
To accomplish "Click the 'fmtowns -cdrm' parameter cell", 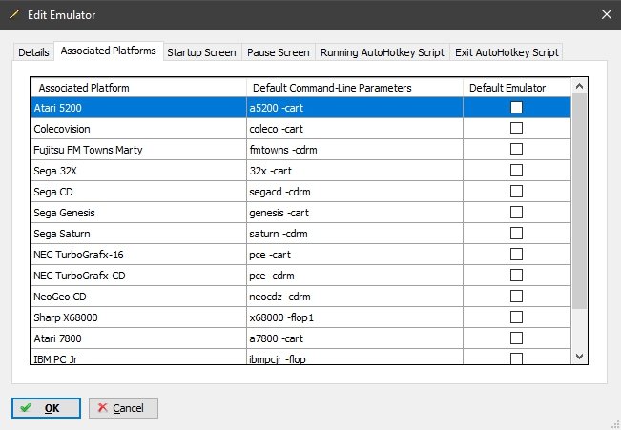I will [x=355, y=150].
